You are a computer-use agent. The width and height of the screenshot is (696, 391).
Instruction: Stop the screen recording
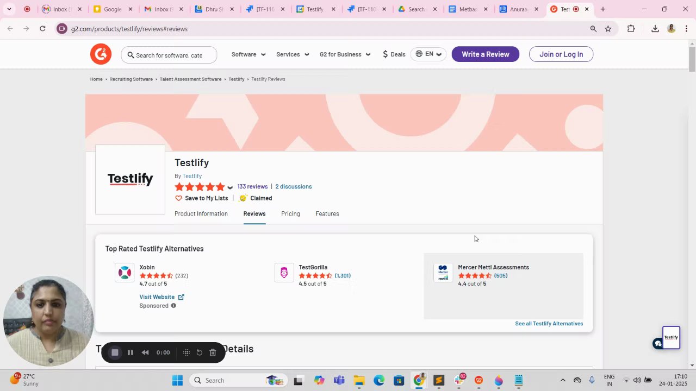[x=115, y=352]
